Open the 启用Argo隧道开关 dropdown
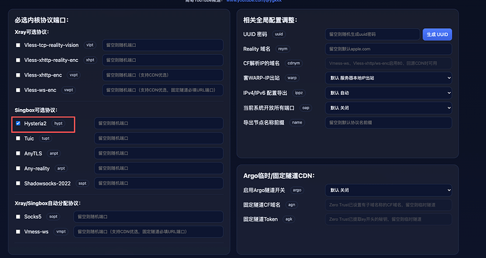Image resolution: width=486 pixels, height=258 pixels. [388, 190]
